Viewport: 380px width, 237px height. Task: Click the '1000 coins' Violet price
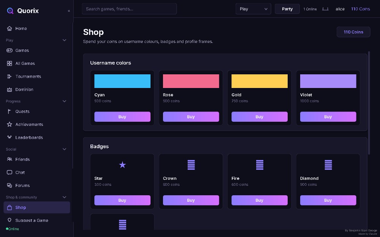point(309,101)
